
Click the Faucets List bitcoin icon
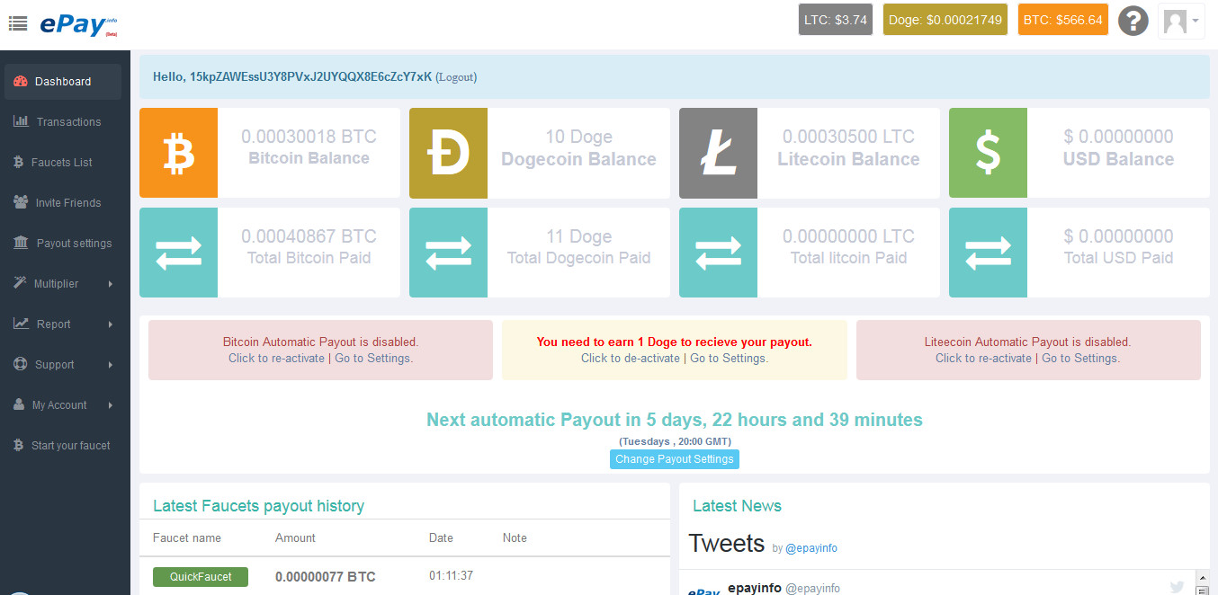pyautogui.click(x=19, y=162)
